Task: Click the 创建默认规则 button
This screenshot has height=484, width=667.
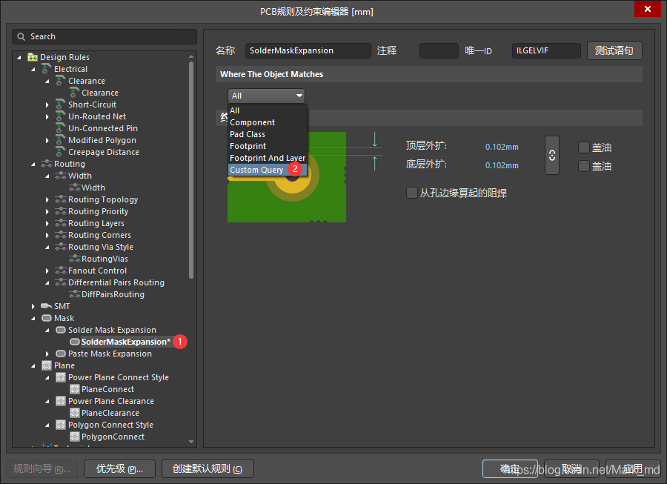Action: coord(208,468)
